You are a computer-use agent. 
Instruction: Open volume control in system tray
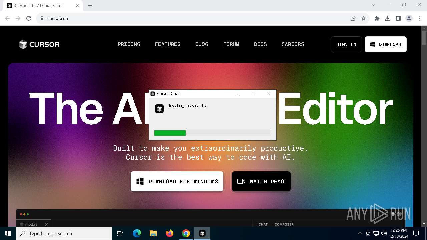(x=384, y=233)
